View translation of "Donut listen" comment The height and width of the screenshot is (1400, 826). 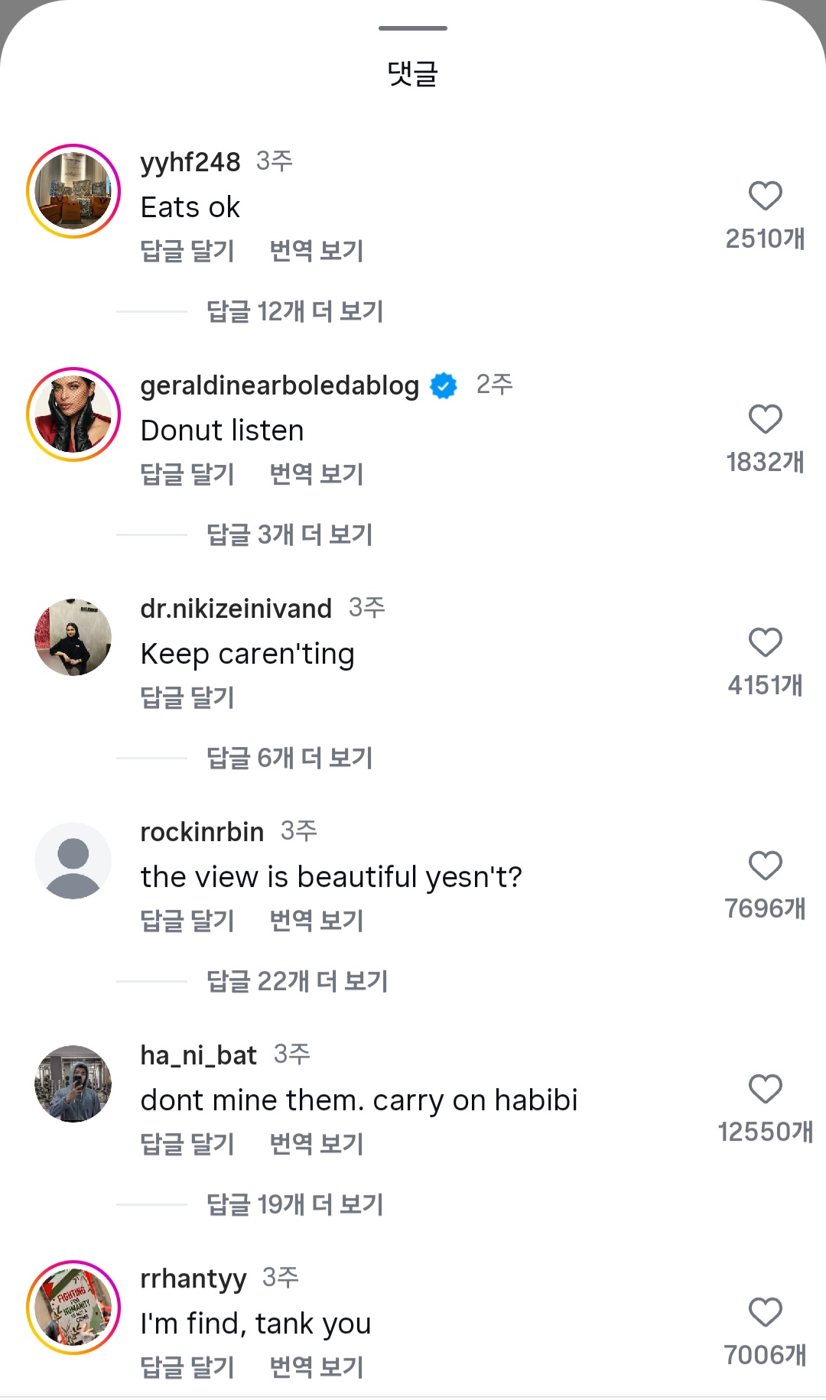[x=317, y=474]
